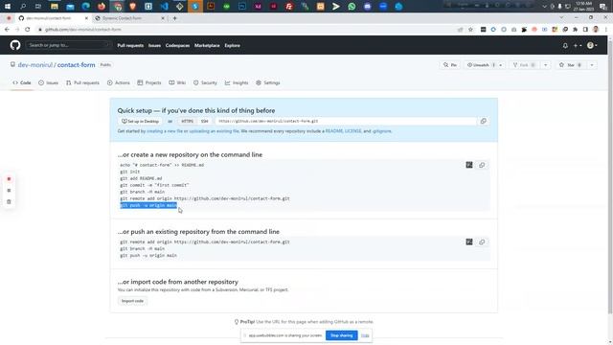Click the Import code button

(x=132, y=301)
